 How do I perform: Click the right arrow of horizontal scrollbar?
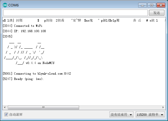pos(163,107)
